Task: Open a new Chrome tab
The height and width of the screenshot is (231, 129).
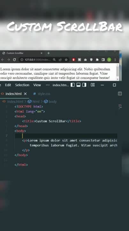Action: (49, 53)
